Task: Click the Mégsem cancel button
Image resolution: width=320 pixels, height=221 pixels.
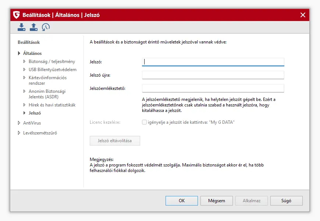Action: (216, 201)
